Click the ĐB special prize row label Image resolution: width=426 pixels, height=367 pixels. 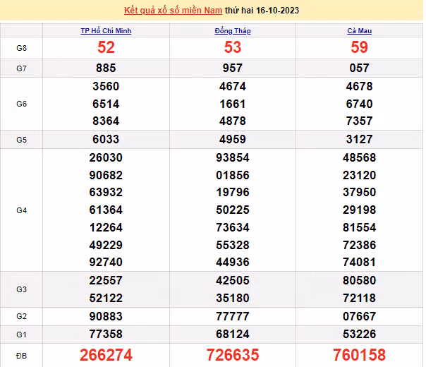[21, 354]
